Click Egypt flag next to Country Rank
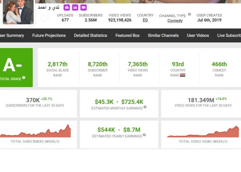The image size is (241, 172). [x=183, y=75]
